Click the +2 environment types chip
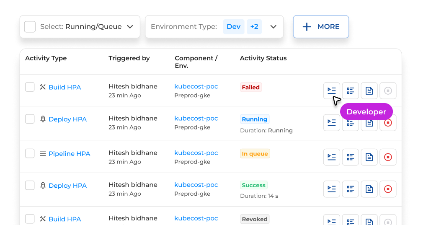Viewport: 431px width, 225px height. coord(254,27)
